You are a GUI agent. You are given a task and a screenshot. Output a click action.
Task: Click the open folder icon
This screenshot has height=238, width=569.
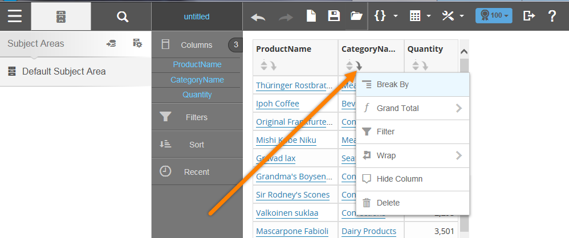pyautogui.click(x=356, y=16)
